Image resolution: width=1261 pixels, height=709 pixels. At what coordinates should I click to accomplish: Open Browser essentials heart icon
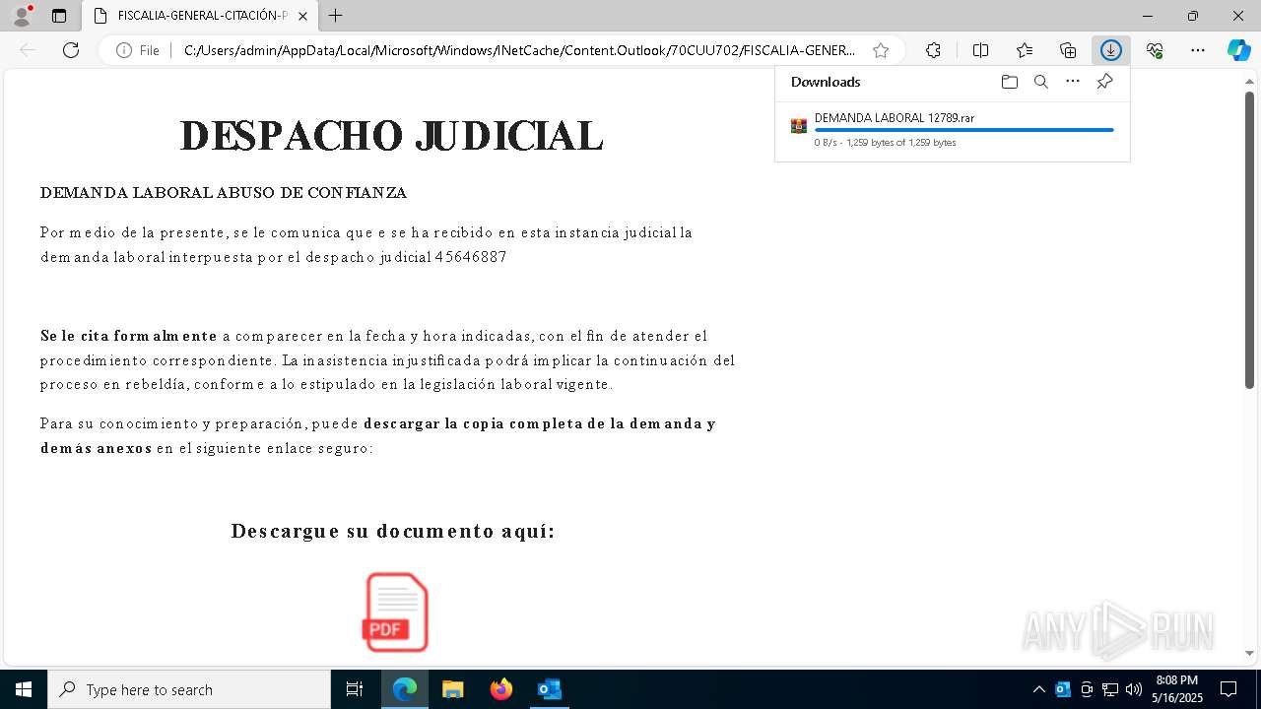coord(1155,50)
